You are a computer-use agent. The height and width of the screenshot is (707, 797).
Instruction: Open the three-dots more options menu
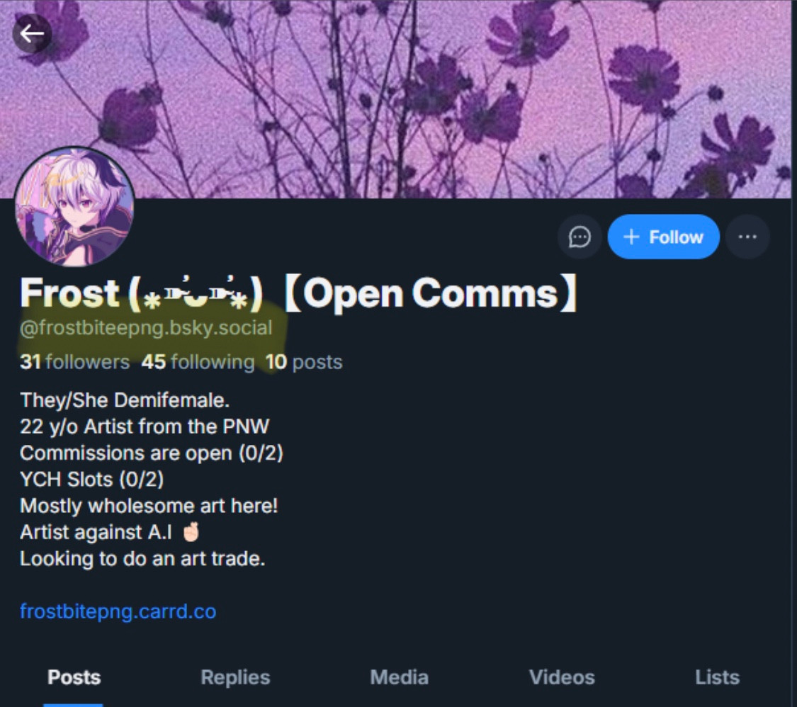click(x=747, y=237)
